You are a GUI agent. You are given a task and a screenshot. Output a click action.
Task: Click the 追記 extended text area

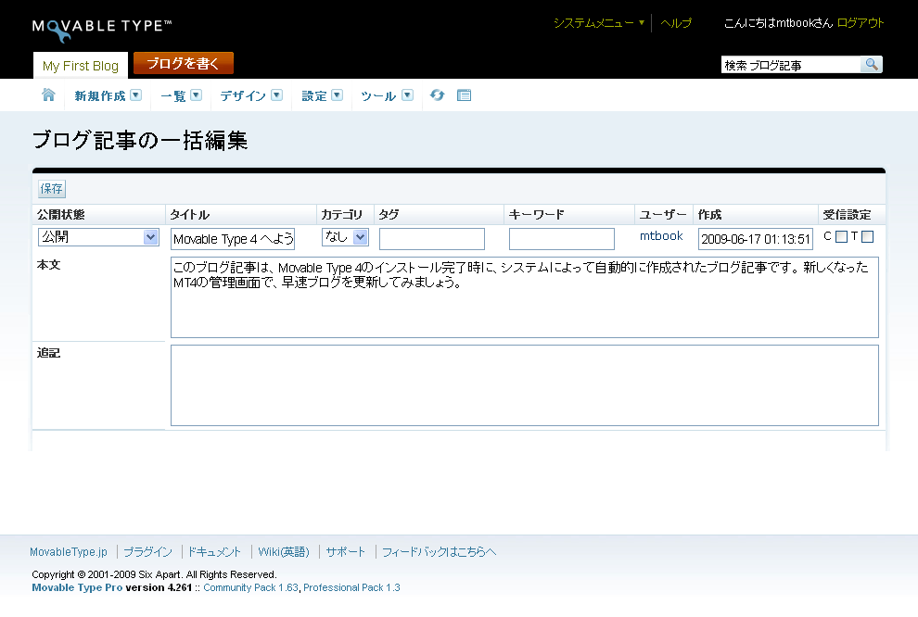(x=525, y=385)
